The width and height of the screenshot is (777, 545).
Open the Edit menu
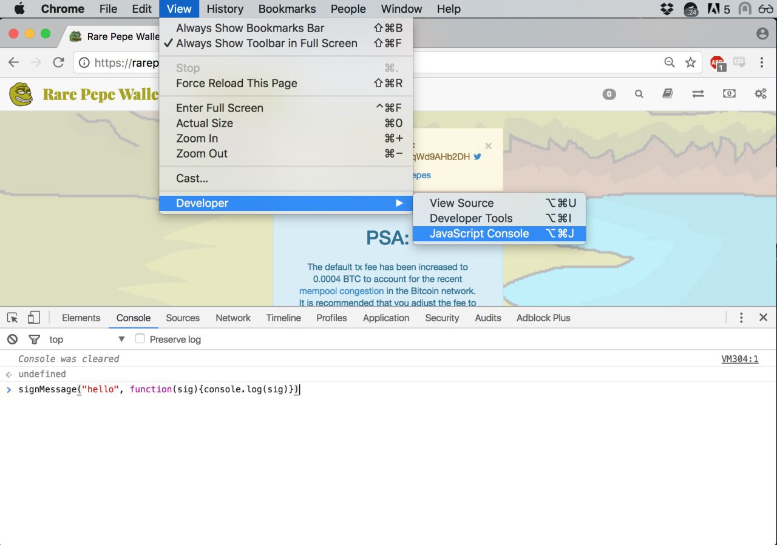pos(141,9)
